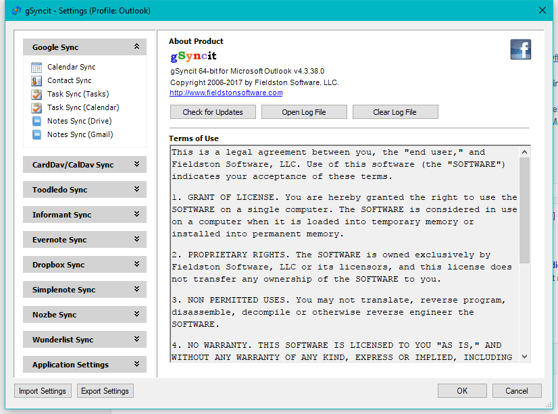Select Notes Sync (Gmail) entry
Screen dimensions: 558x414
[x=80, y=134]
